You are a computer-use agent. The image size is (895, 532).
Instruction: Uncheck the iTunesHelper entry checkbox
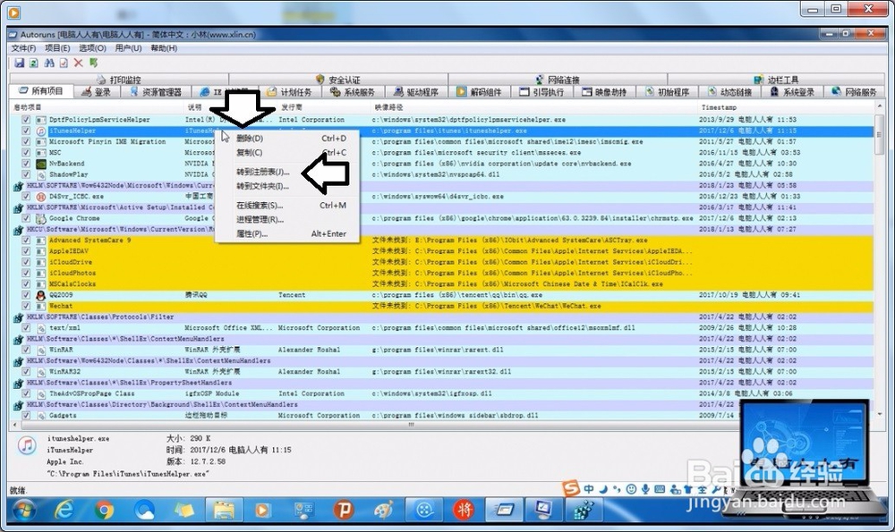click(26, 131)
